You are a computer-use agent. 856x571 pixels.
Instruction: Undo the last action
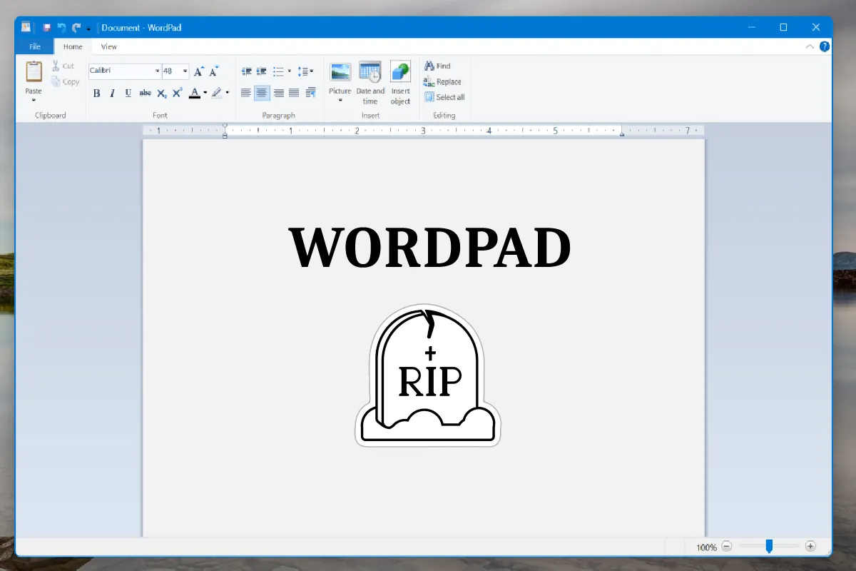tap(61, 28)
